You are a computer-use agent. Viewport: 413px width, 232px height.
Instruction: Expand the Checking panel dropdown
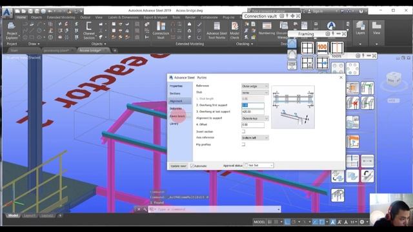(x=245, y=44)
